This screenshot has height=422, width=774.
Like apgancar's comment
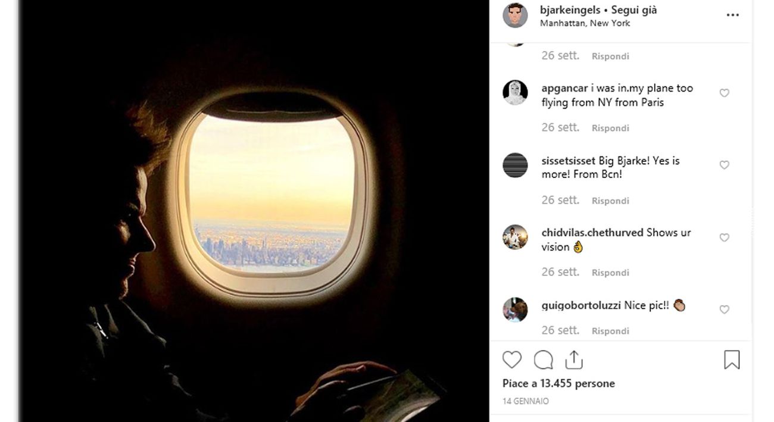(724, 93)
